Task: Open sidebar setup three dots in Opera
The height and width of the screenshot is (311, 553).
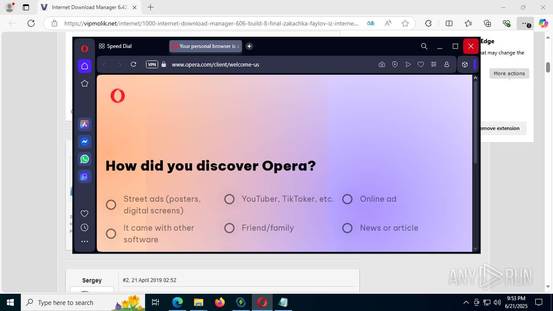Action: 85,241
